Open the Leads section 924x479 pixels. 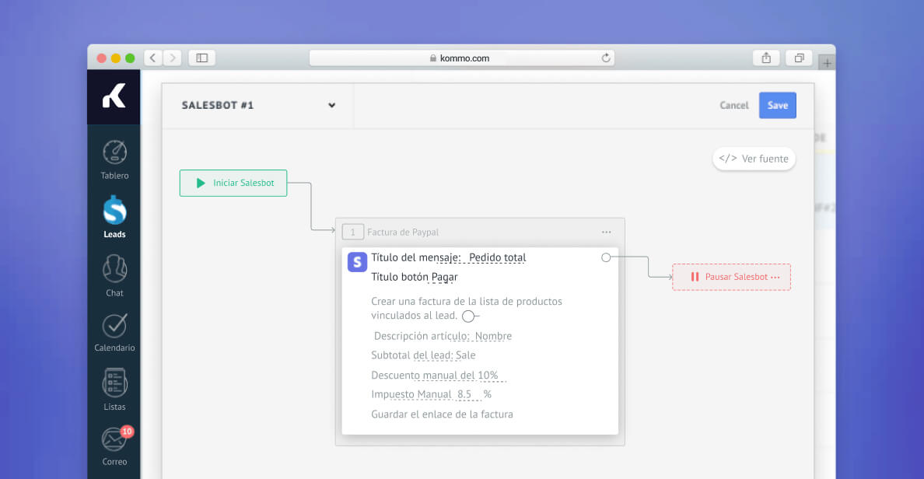click(x=114, y=218)
